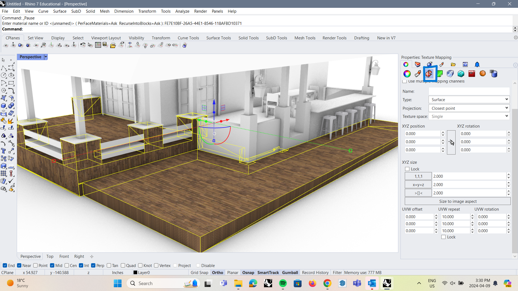518x291 pixels.
Task: Click the Layer0 color swatch in status bar
Action: click(x=136, y=272)
